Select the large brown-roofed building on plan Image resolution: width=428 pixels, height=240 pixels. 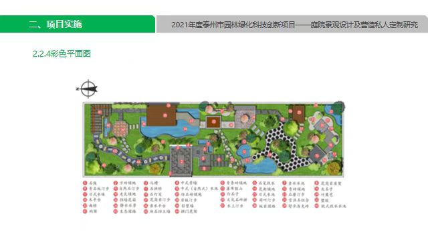coord(162,115)
